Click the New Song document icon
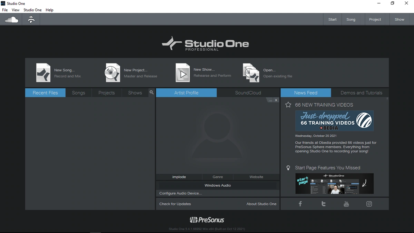 [x=43, y=72]
